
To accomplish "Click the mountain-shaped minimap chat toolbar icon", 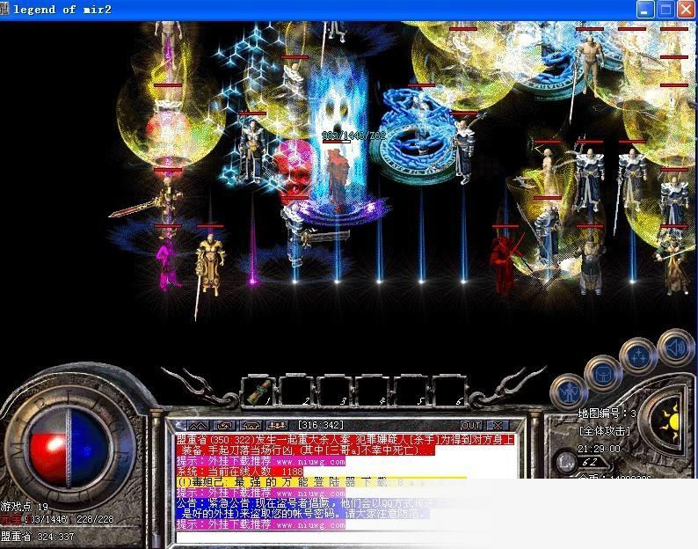I will coord(198,425).
